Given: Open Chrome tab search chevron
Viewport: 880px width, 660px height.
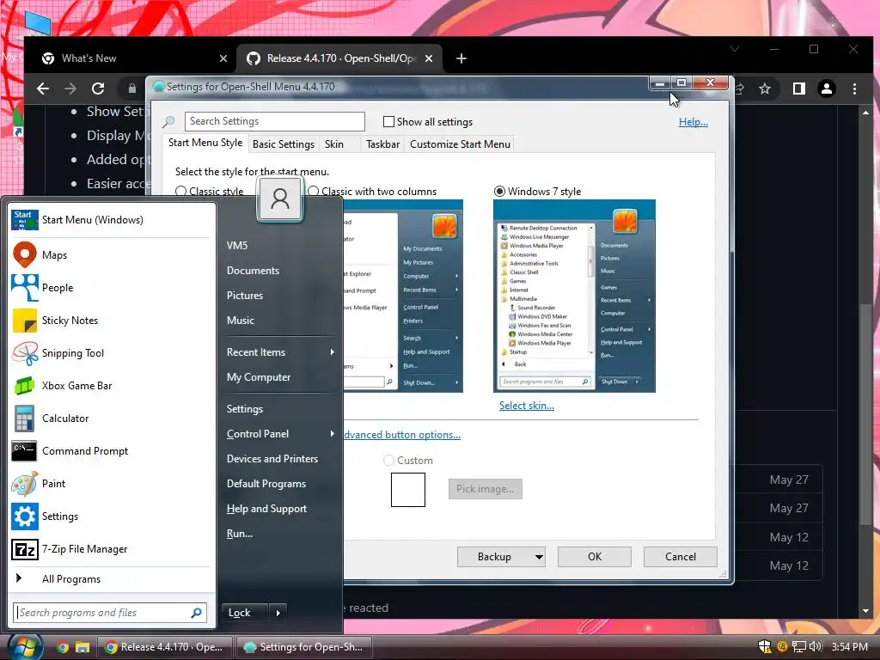Looking at the screenshot, I should tap(734, 49).
